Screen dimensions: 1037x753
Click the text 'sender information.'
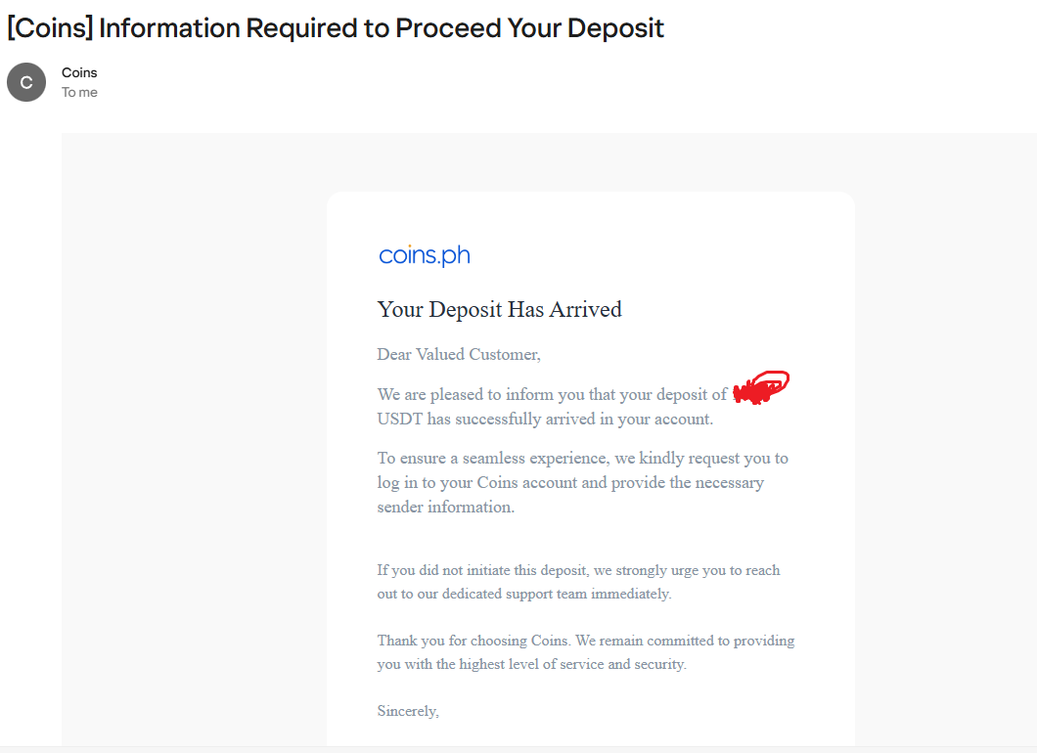point(446,508)
